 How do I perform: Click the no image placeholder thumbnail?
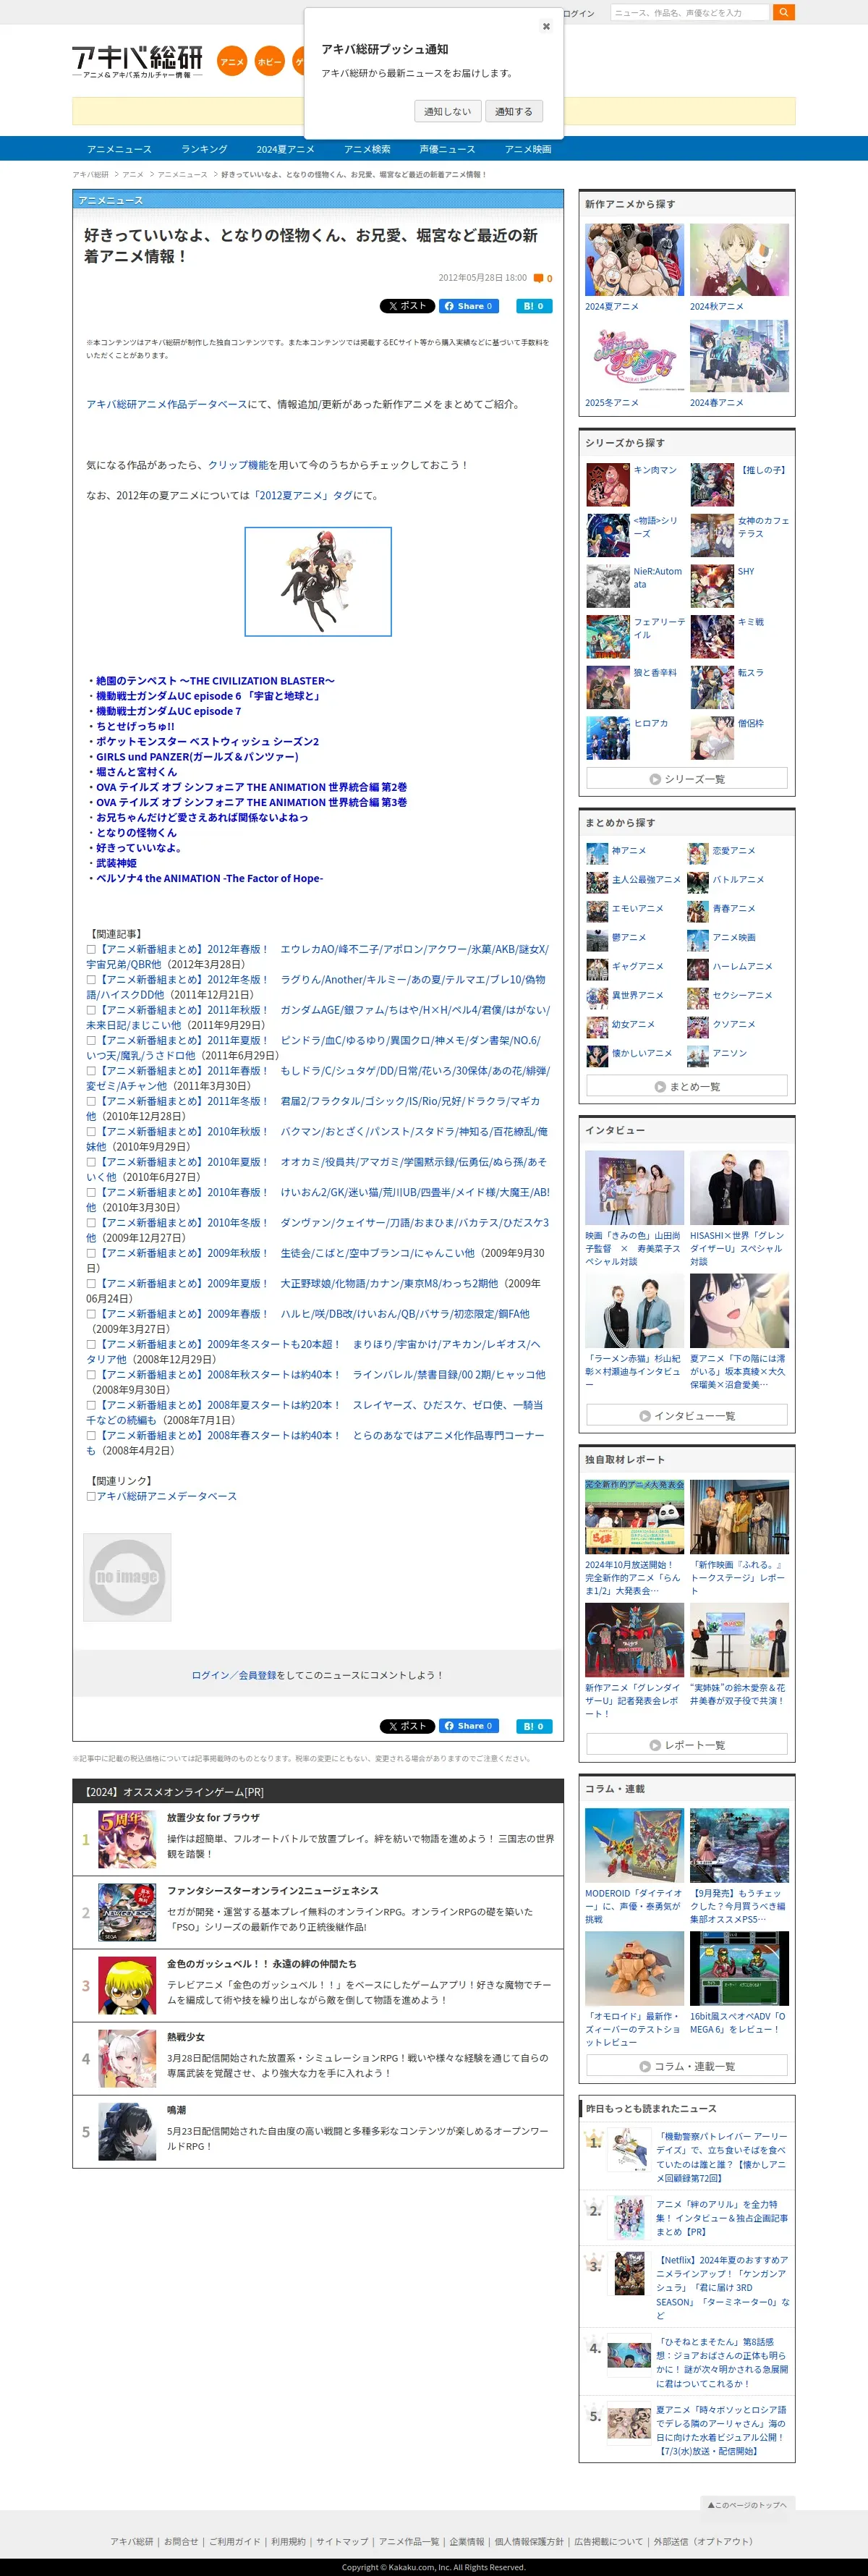(x=127, y=1577)
